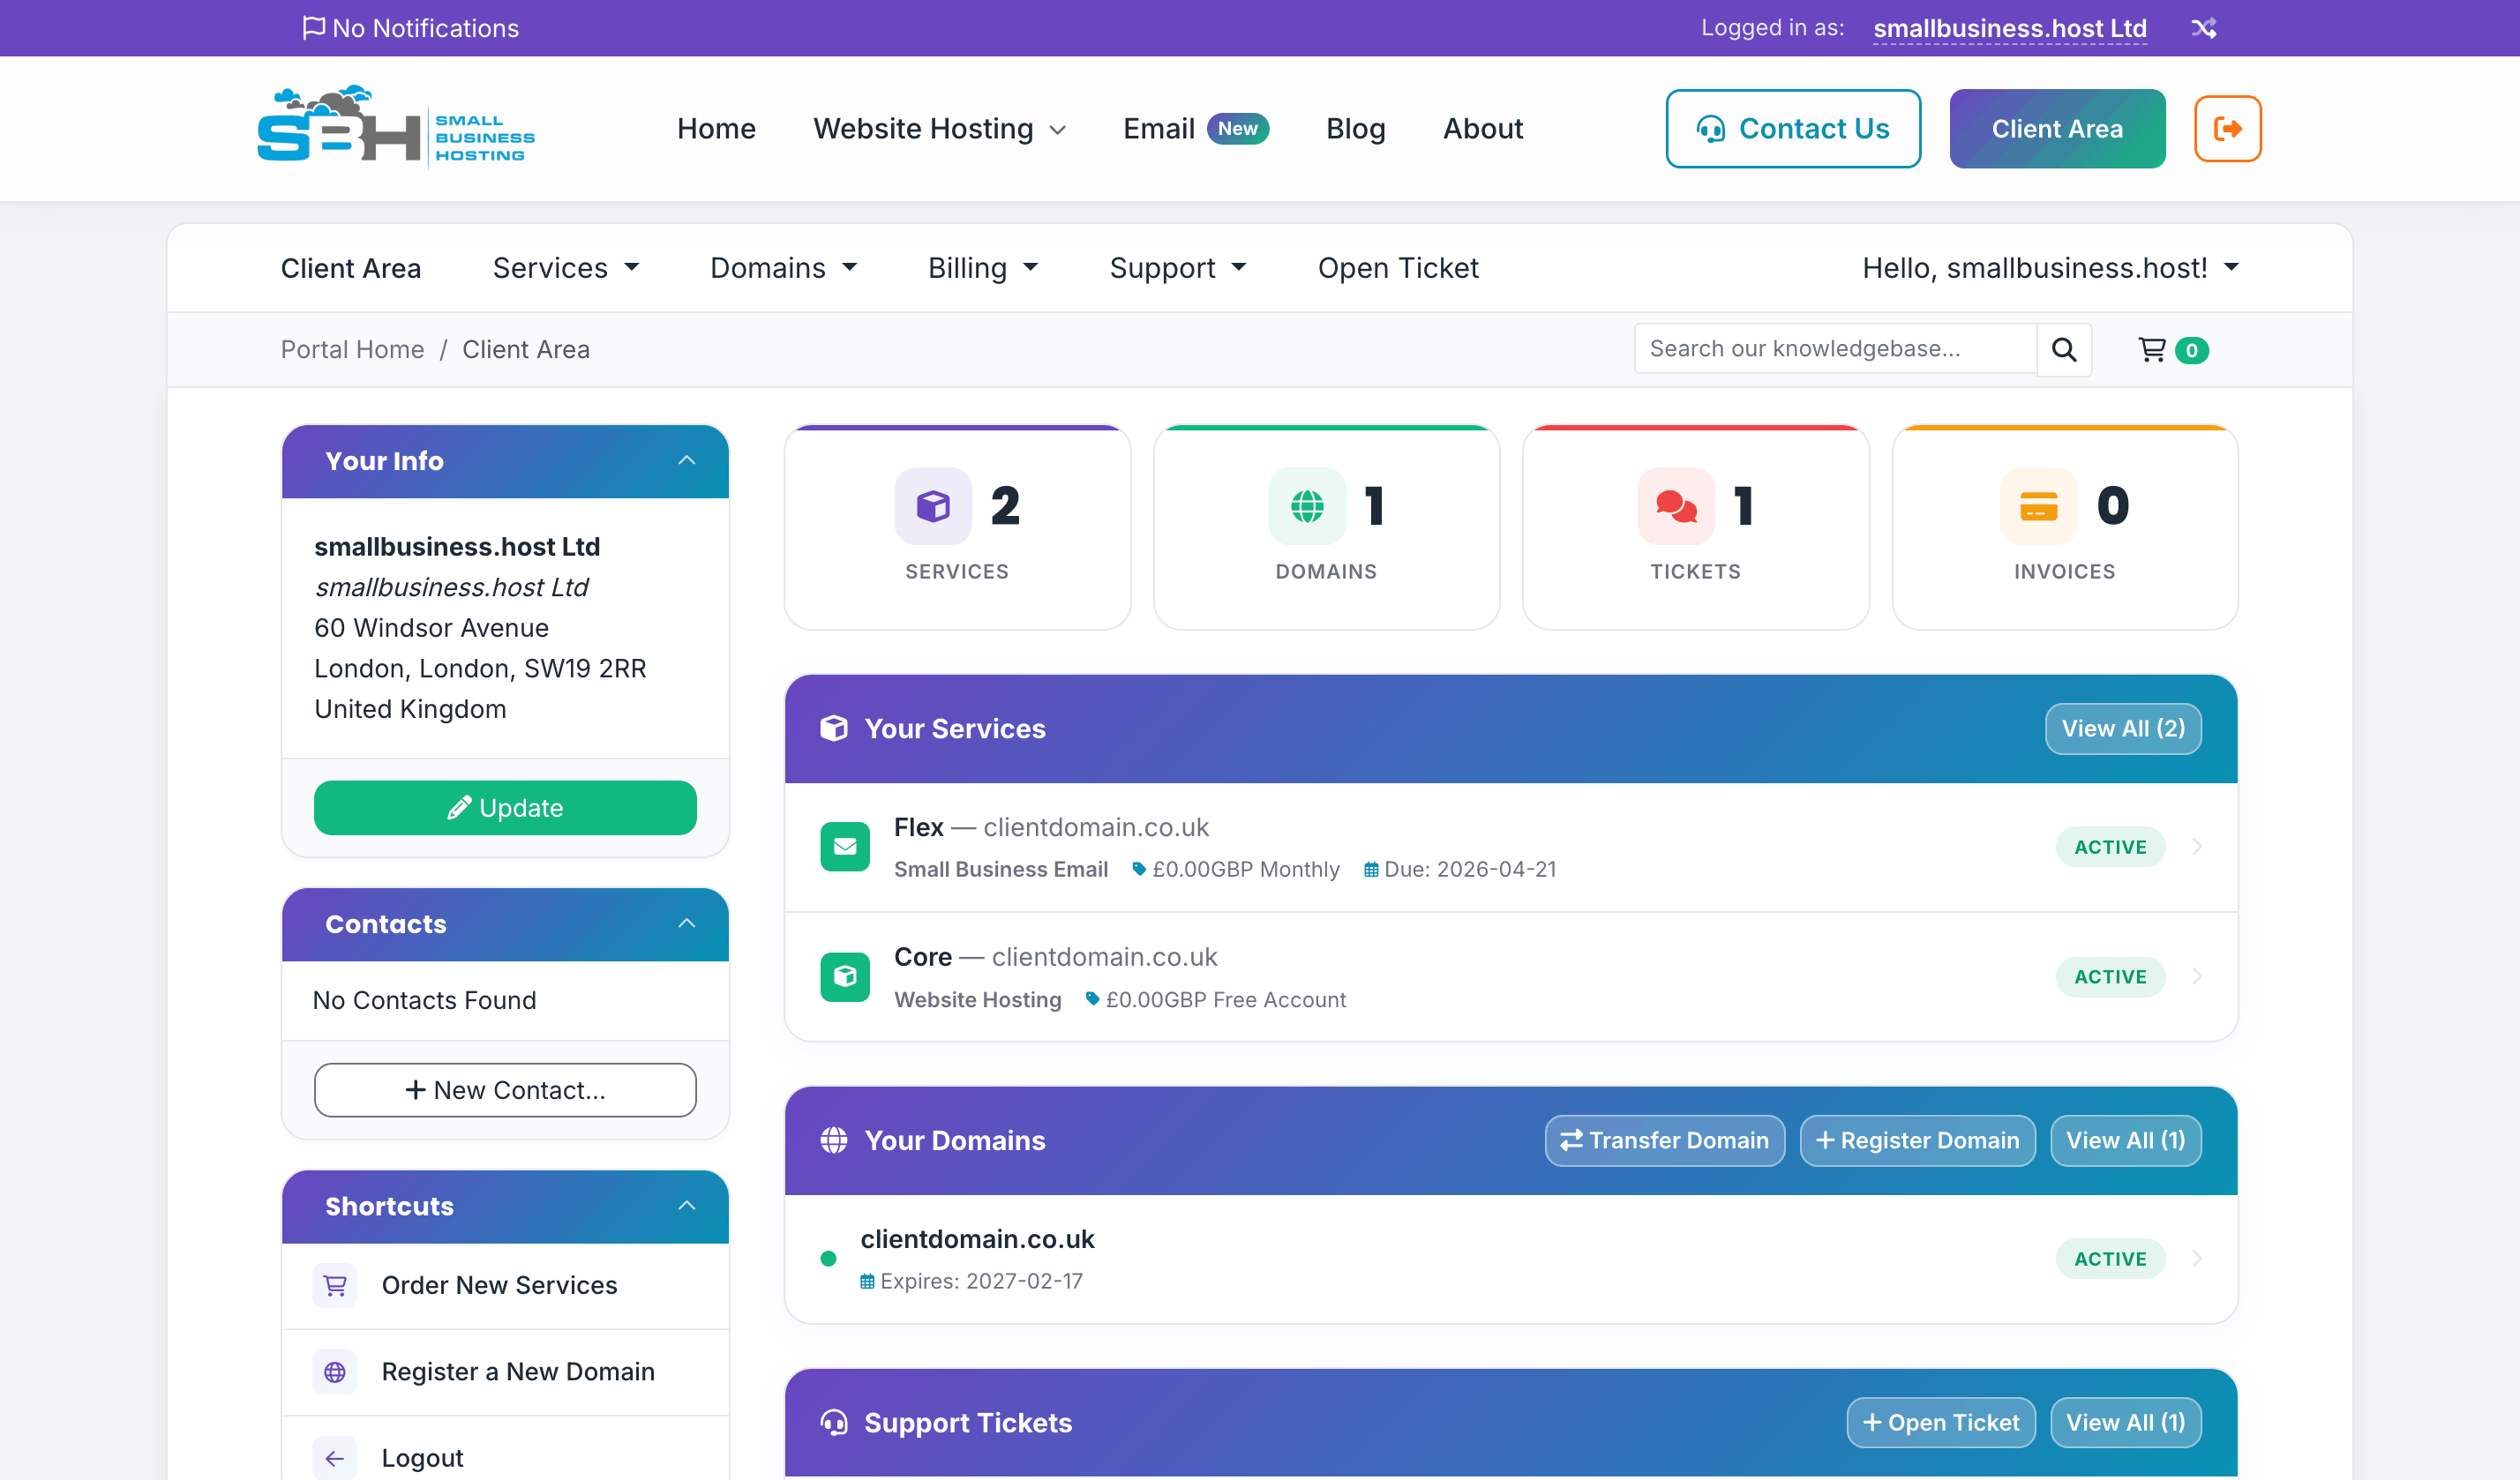This screenshot has width=2520, height=1480.
Task: Click the Order New Services cart icon
Action: [x=335, y=1285]
